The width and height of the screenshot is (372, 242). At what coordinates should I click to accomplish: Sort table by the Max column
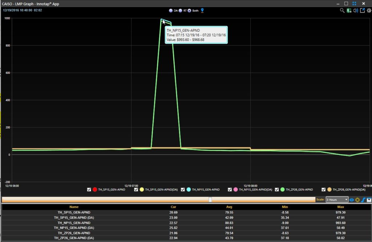pyautogui.click(x=340, y=207)
